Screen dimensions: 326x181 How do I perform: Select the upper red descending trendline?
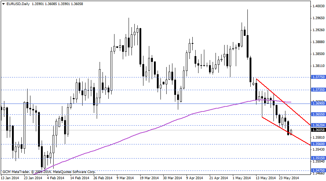click(283, 102)
